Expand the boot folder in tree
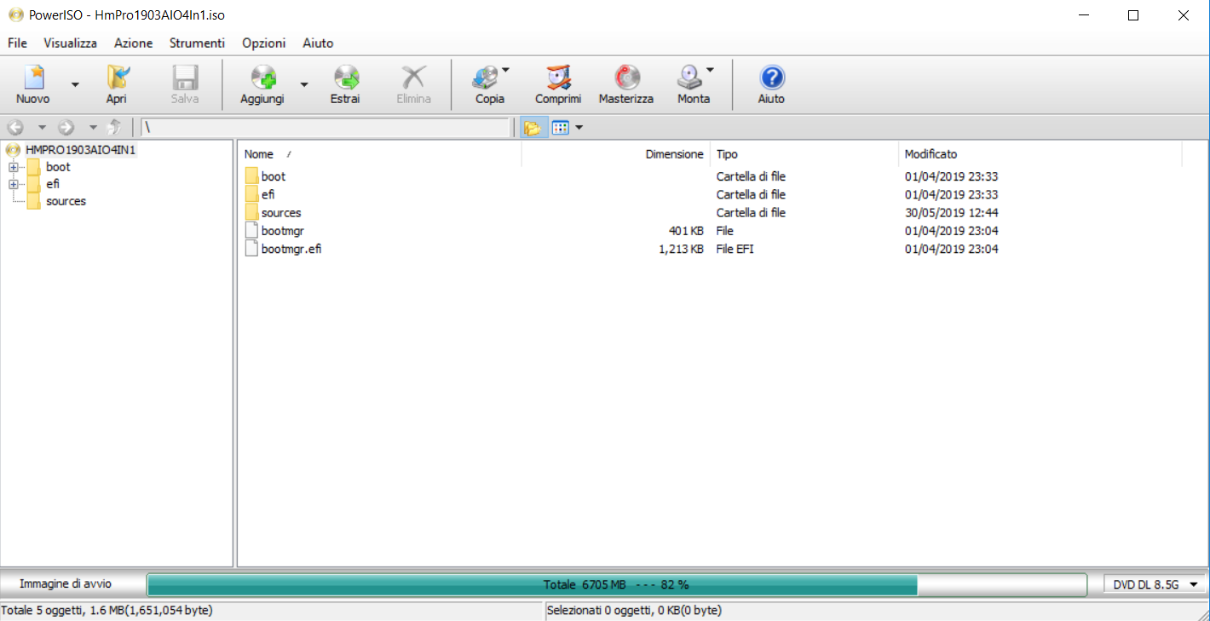Screen dimensions: 1210x621 tap(13, 167)
